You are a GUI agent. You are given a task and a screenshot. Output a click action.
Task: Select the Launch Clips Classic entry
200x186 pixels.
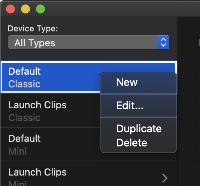point(51,111)
